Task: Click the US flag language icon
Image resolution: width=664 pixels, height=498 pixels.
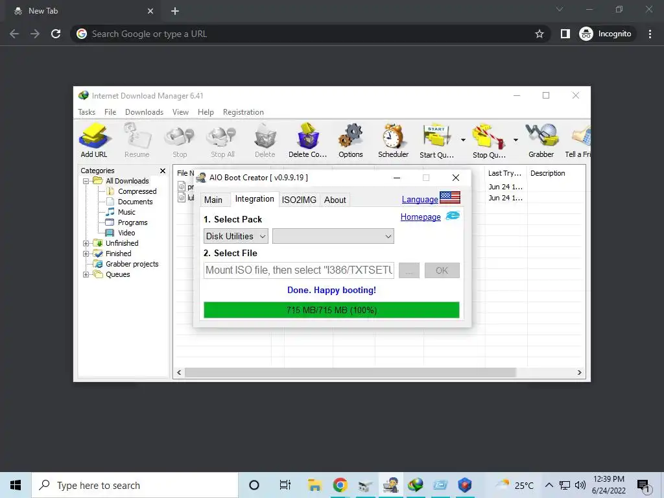Action: coord(450,197)
